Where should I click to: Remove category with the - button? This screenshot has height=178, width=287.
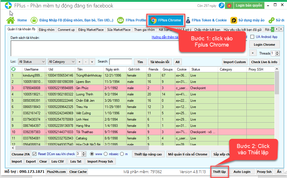click(x=86, y=62)
